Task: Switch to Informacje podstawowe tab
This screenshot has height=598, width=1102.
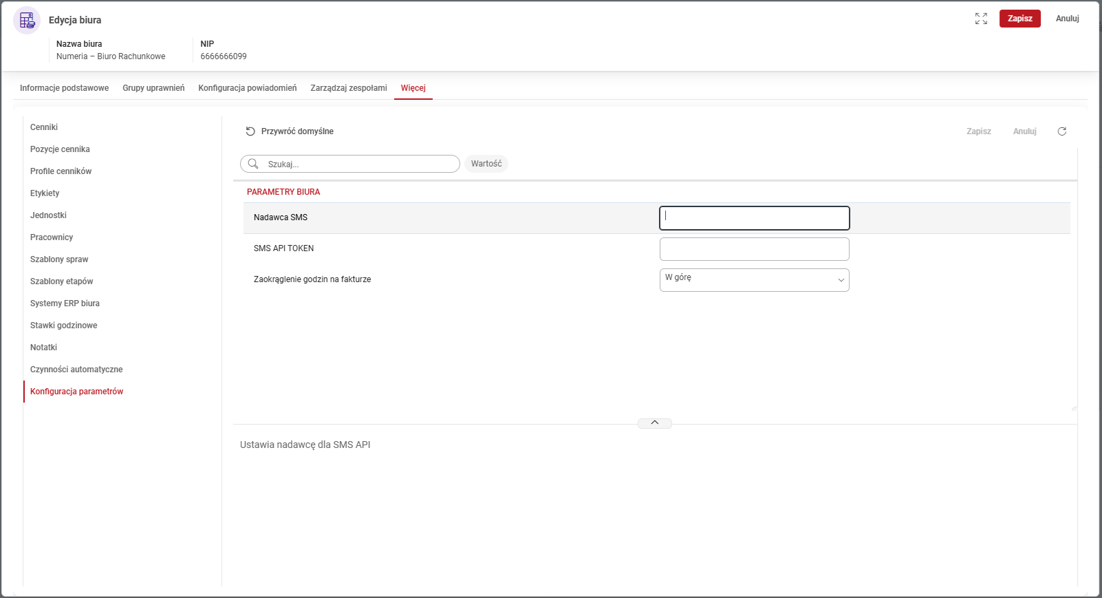Action: pos(64,88)
